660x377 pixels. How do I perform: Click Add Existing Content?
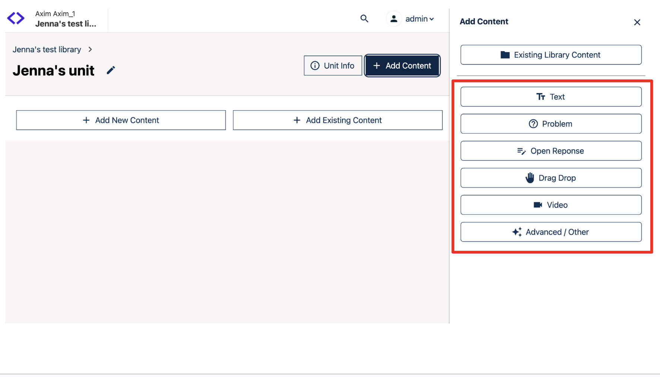[x=337, y=120]
